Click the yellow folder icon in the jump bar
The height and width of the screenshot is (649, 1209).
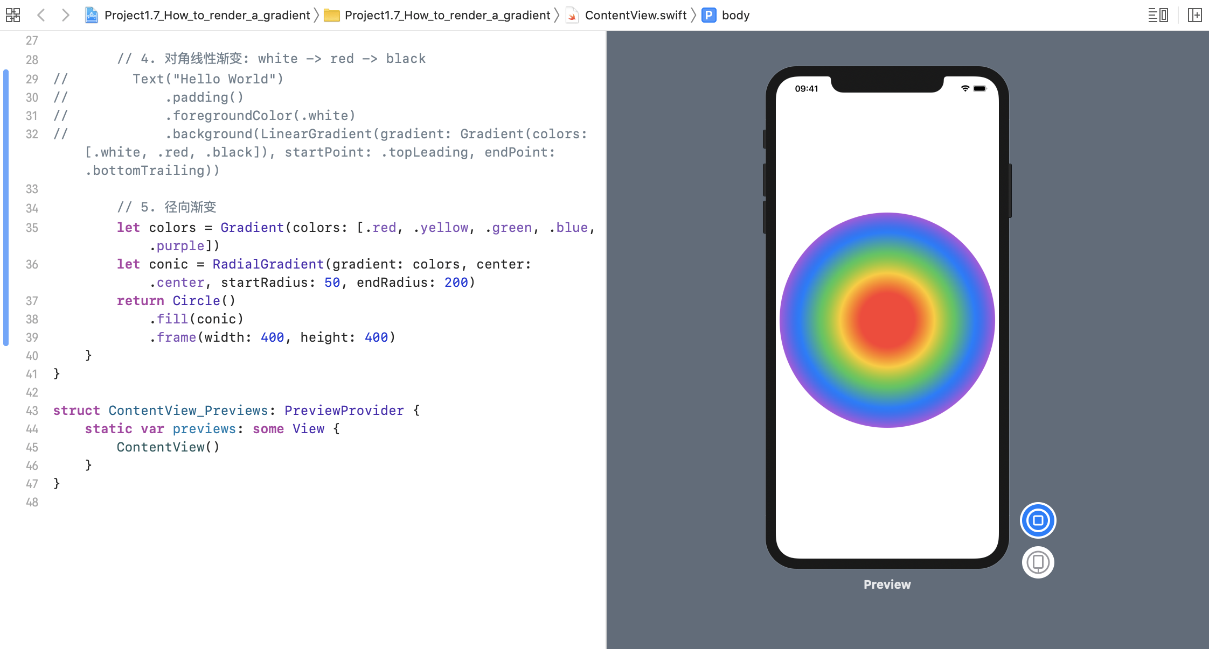[331, 15]
